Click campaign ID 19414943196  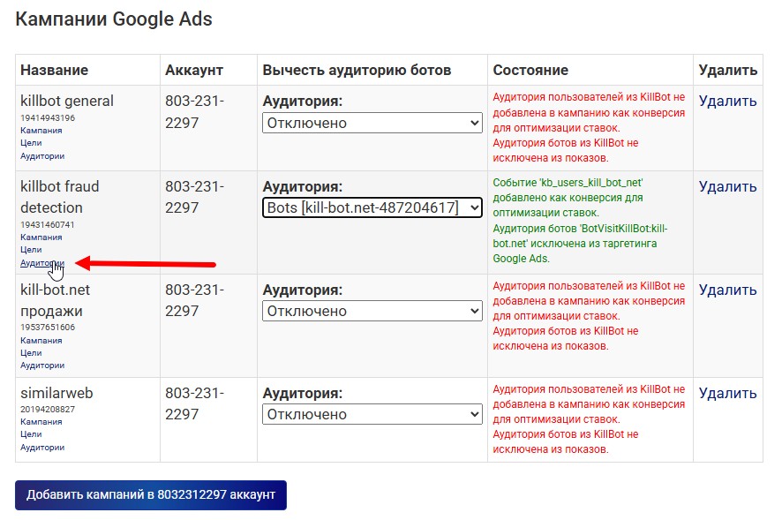tap(48, 117)
